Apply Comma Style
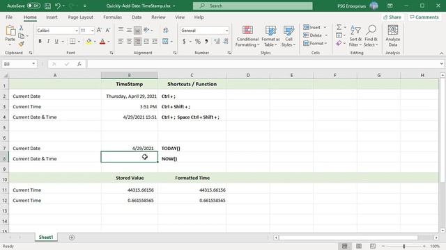The width and height of the screenshot is (446, 250). (x=206, y=42)
